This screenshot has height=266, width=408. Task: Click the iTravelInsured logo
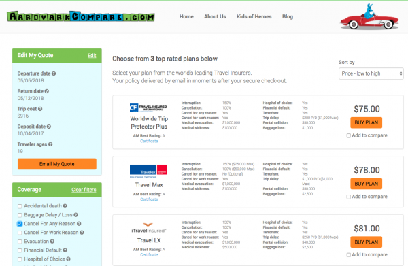coord(148,228)
